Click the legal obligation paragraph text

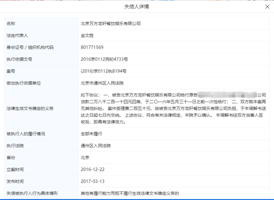[174, 108]
